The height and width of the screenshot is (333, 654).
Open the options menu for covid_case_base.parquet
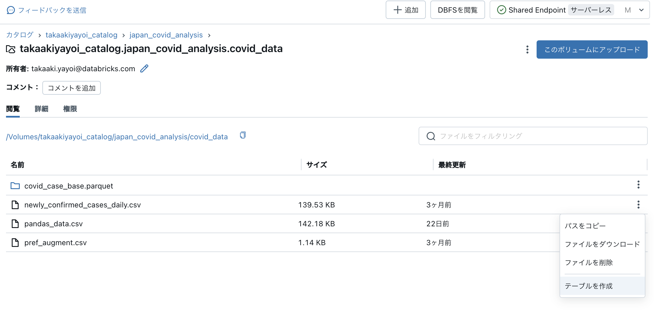pos(639,185)
